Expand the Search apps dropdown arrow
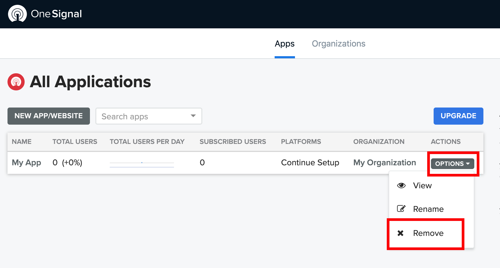This screenshot has width=500, height=268. (193, 116)
